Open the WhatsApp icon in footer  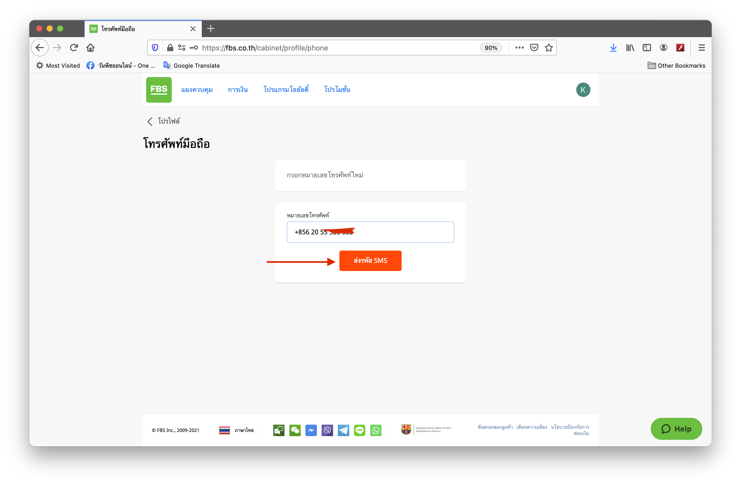[375, 430]
